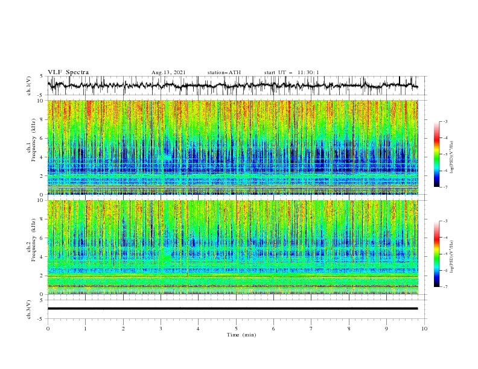Viewport: 478px width, 369px height.
Task: Click time axis tick label '10'
Action: click(x=424, y=329)
